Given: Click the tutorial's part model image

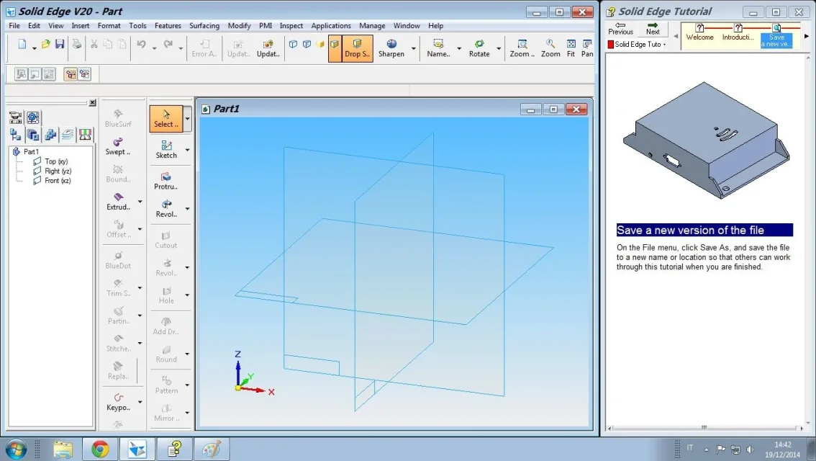Looking at the screenshot, I should coord(706,140).
